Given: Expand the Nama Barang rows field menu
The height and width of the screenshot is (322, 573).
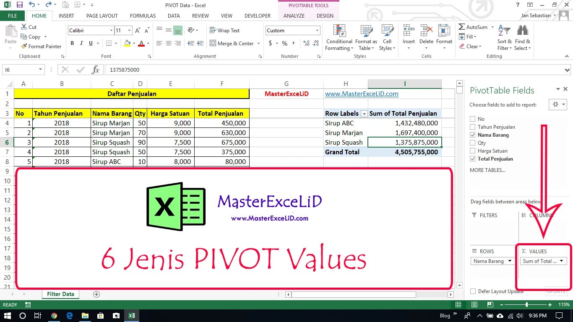Looking at the screenshot, I should [510, 261].
